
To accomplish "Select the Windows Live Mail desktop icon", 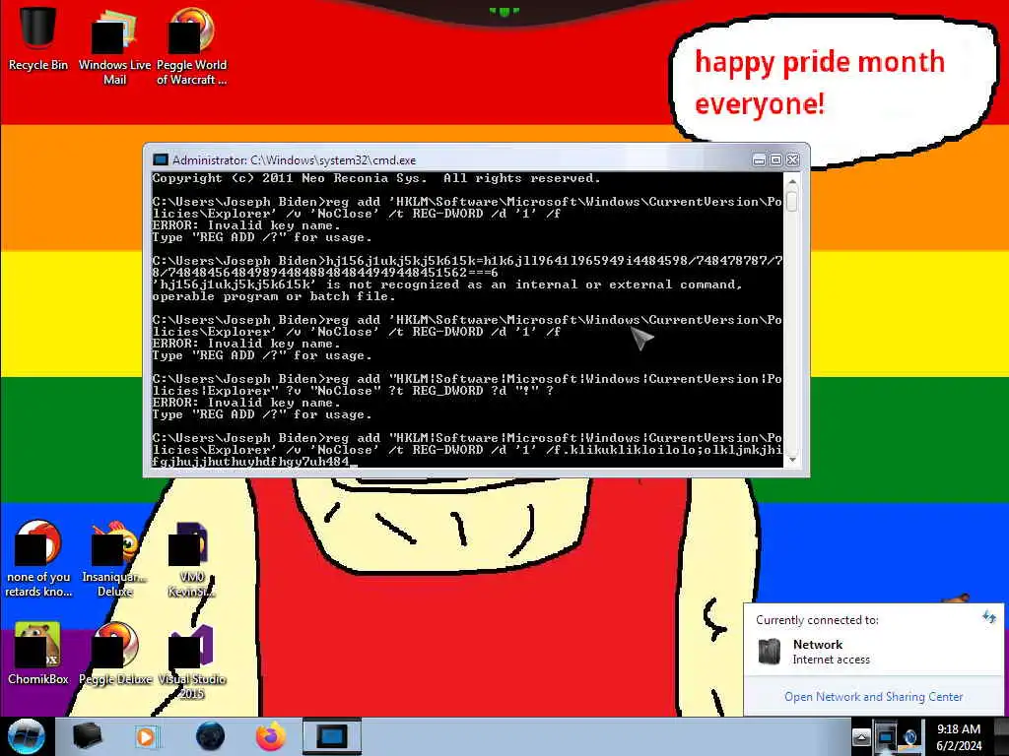I will click(114, 46).
